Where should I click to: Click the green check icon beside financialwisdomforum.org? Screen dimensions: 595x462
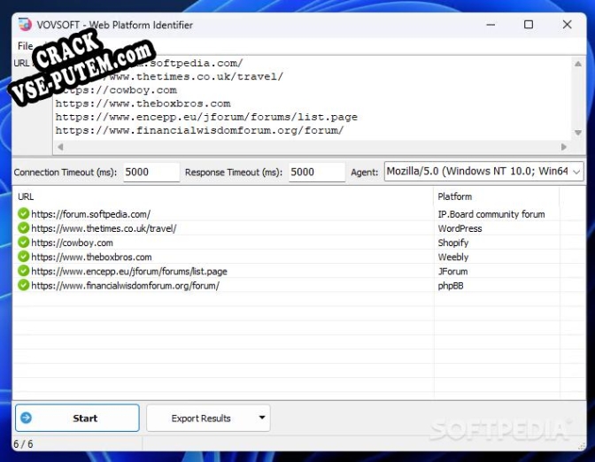pyautogui.click(x=23, y=286)
